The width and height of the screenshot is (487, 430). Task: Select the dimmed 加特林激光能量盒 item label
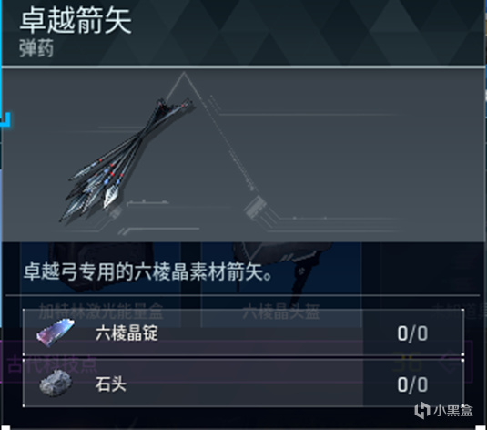101,311
